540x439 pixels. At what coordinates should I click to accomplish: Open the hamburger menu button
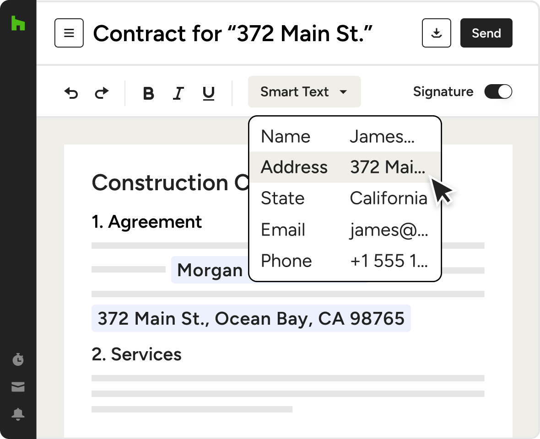click(69, 33)
